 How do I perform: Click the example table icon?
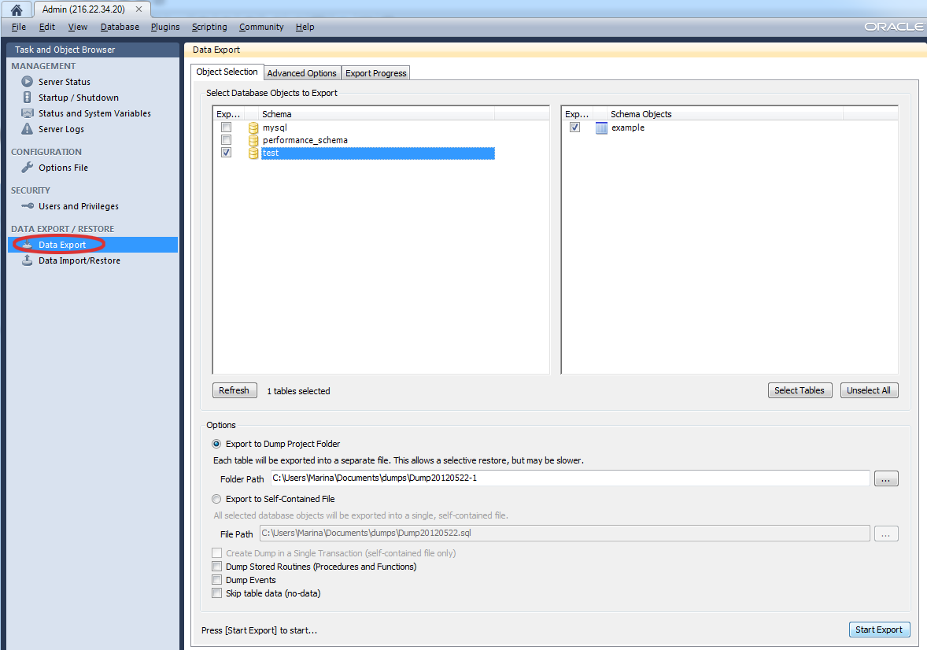point(601,128)
